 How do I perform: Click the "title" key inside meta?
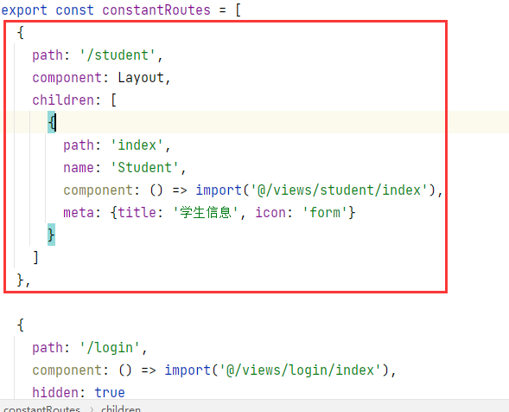pyautogui.click(x=137, y=212)
